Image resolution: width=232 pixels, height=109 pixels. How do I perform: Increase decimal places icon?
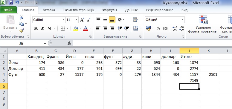point(175,28)
